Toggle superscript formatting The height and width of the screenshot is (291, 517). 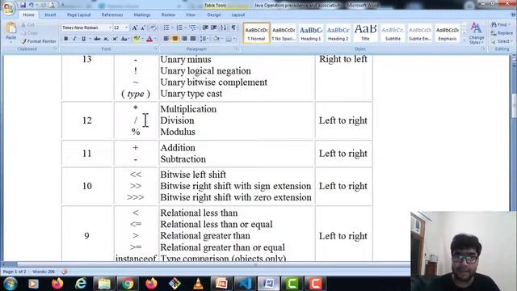115,39
